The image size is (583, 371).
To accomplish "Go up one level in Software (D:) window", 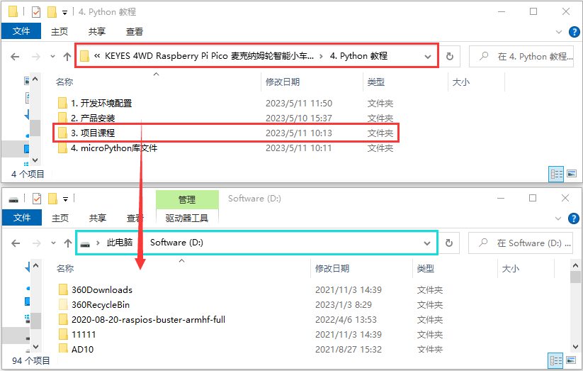I will (x=68, y=243).
